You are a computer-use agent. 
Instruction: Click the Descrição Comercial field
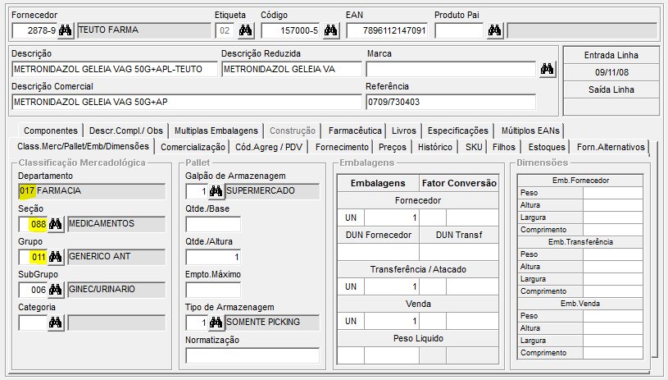(187, 102)
